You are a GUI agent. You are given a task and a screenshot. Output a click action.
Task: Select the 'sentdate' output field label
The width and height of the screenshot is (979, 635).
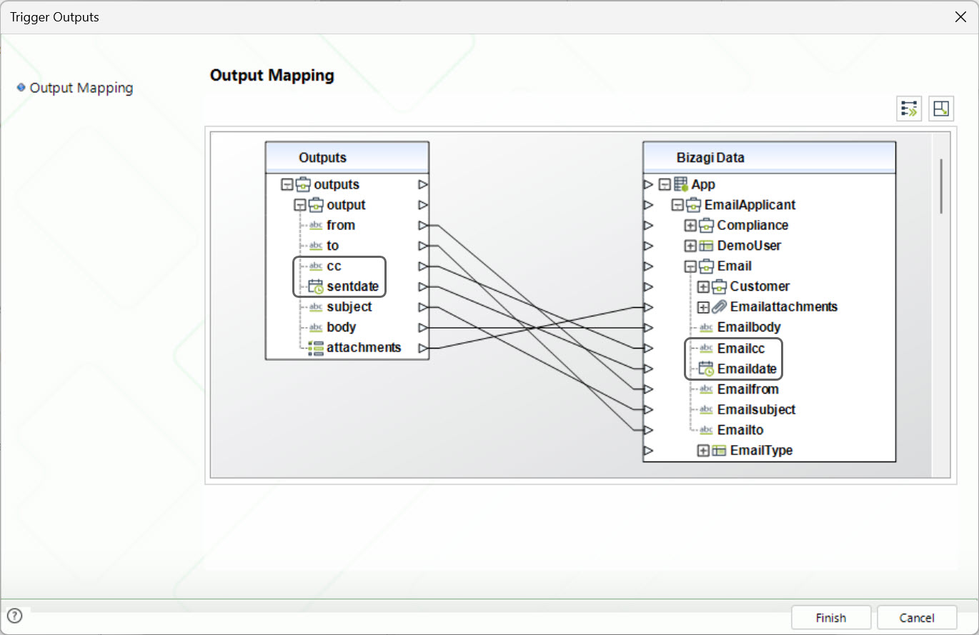click(x=353, y=286)
